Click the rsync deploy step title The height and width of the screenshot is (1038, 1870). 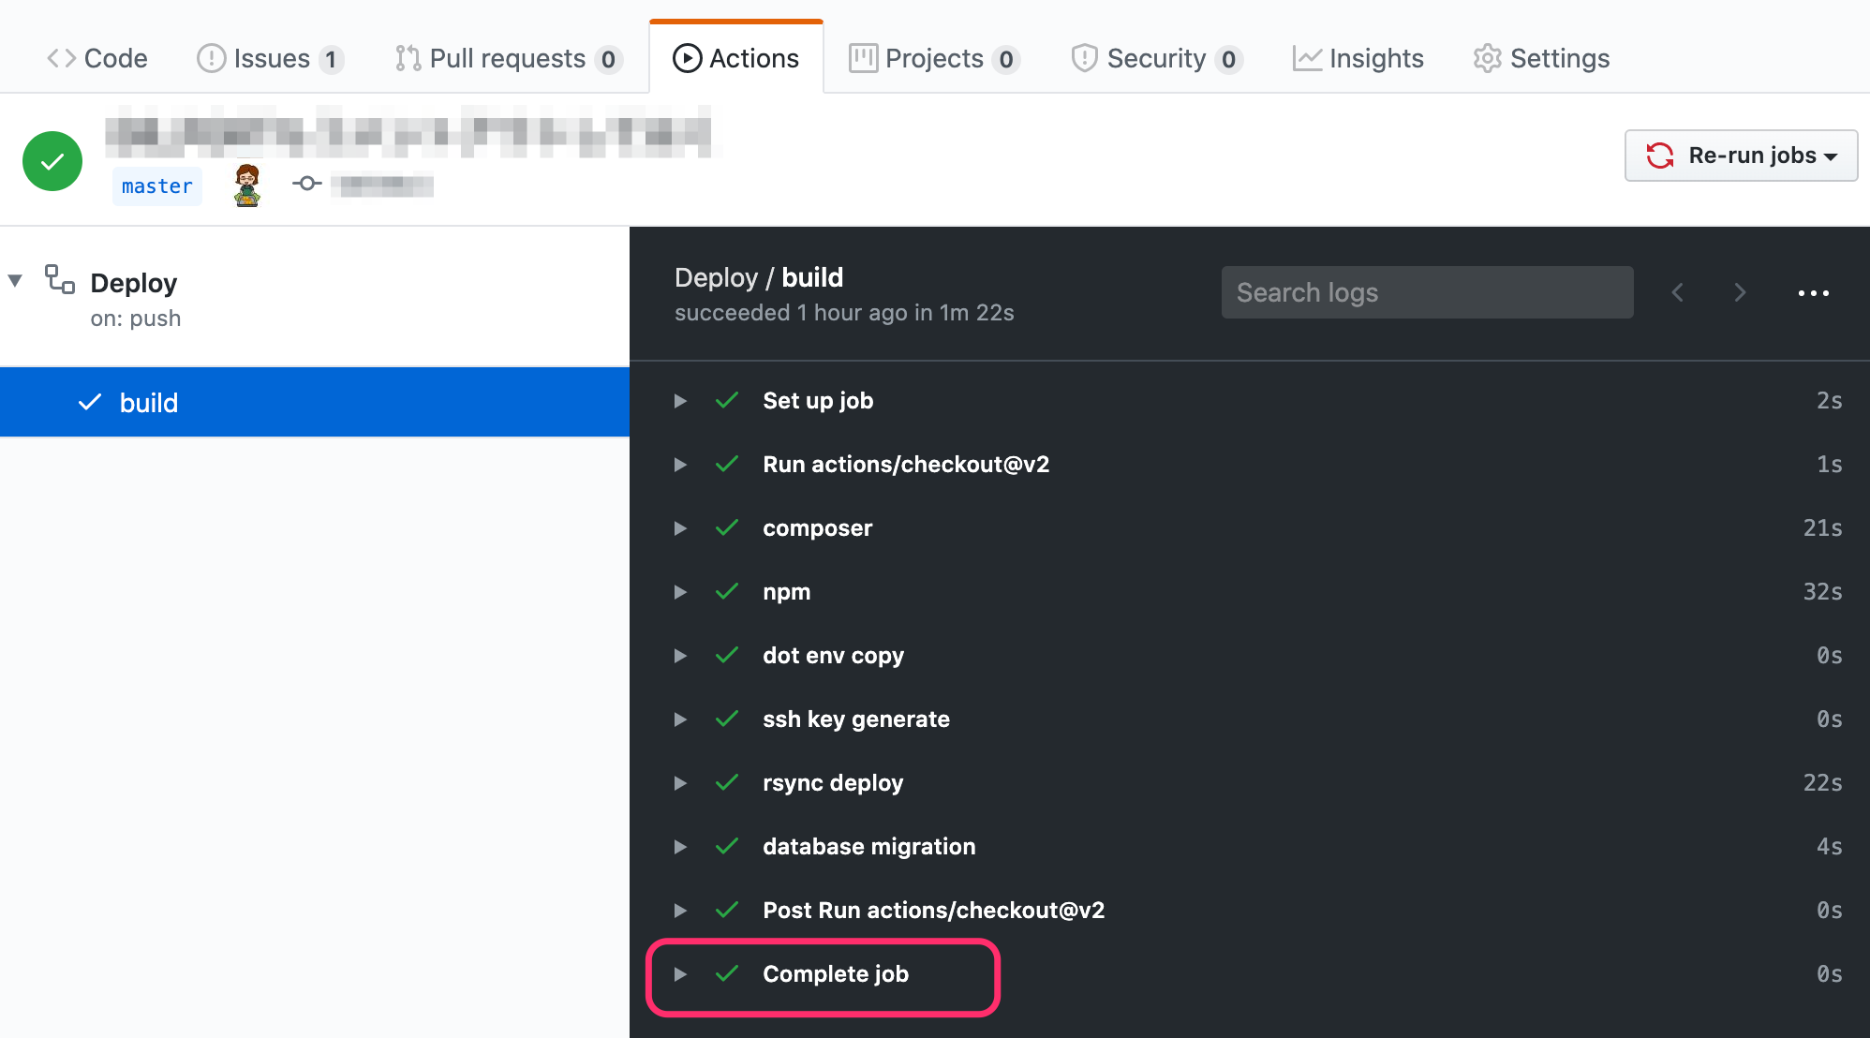833,783
